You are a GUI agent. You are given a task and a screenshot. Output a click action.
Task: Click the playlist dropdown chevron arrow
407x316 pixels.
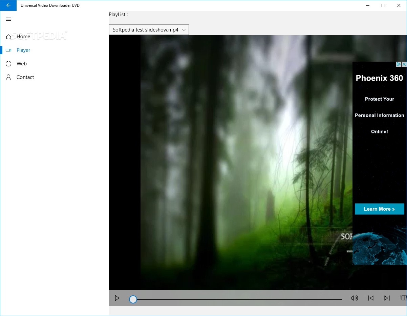pyautogui.click(x=184, y=30)
